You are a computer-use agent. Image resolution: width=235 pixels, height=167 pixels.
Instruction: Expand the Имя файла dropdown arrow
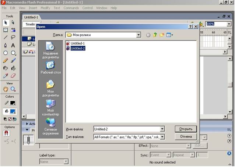(162, 129)
